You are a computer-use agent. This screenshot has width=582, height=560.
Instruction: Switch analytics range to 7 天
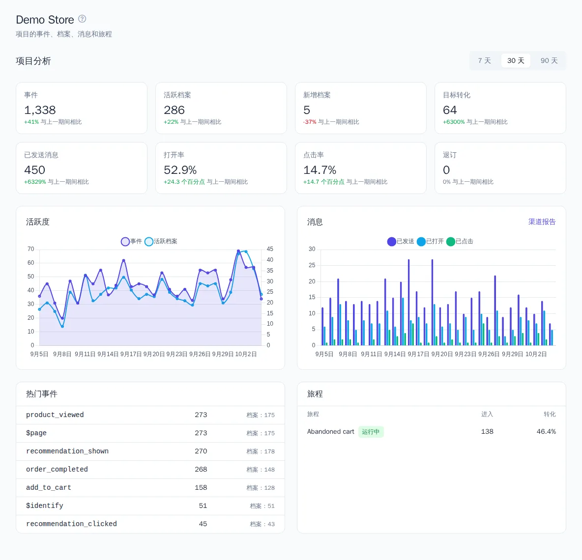point(484,60)
